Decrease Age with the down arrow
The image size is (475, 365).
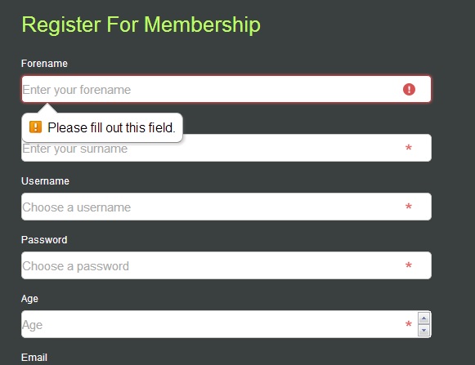423,330
